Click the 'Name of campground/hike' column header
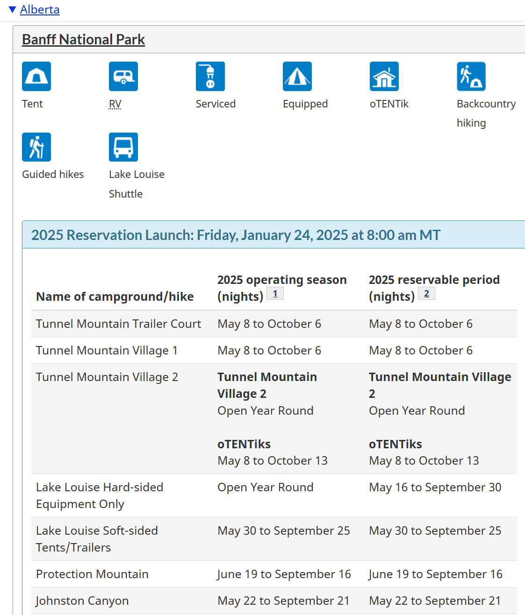 pos(115,297)
